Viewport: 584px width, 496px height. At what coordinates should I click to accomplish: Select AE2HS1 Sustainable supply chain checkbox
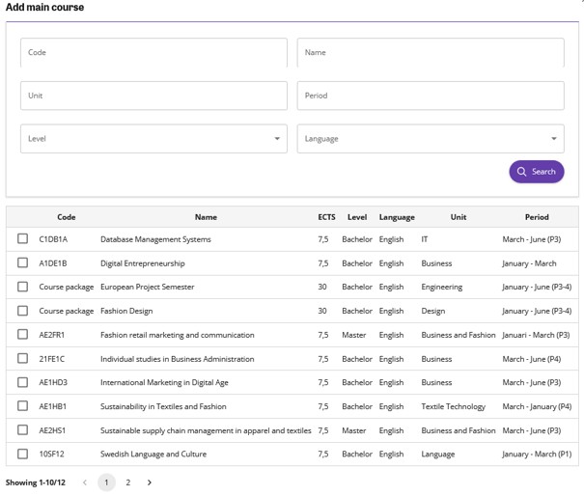23,430
